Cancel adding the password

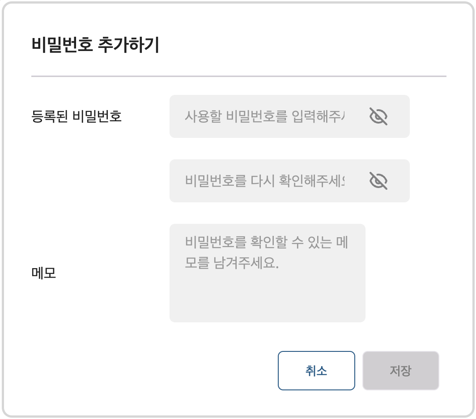[x=316, y=371]
